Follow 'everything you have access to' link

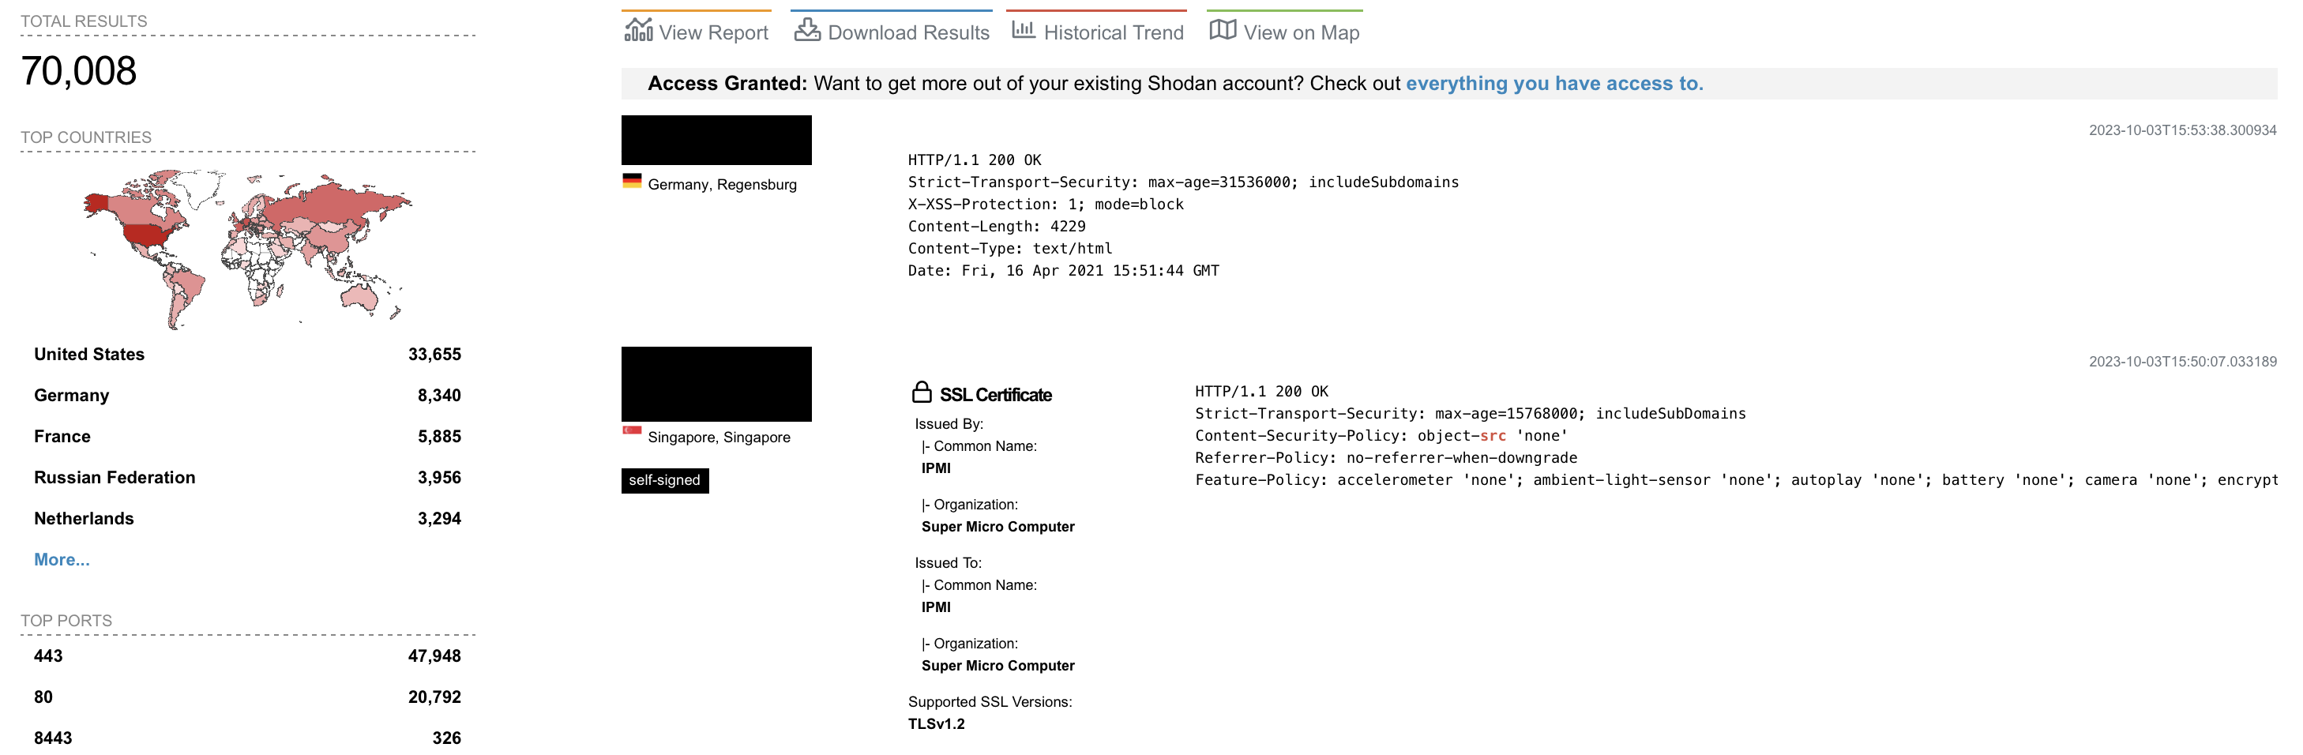pos(1555,83)
